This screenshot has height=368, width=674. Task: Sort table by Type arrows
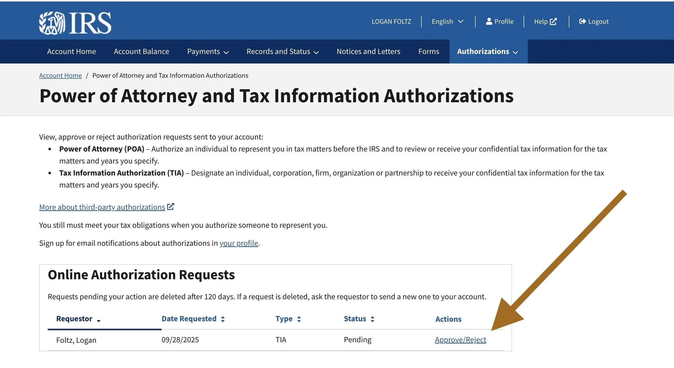(299, 319)
